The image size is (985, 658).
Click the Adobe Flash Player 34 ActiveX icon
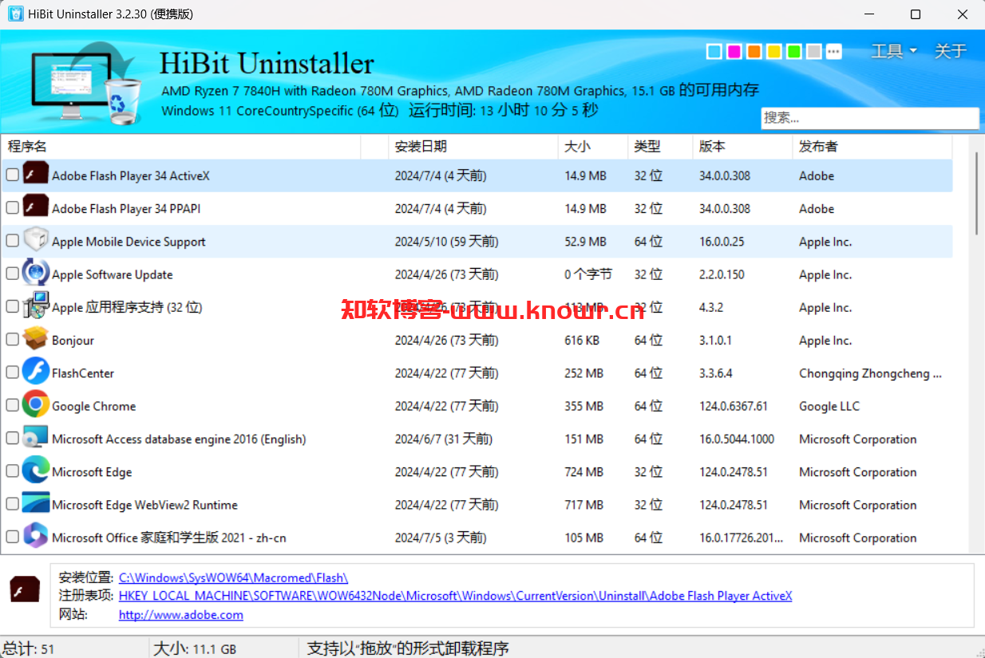[36, 175]
